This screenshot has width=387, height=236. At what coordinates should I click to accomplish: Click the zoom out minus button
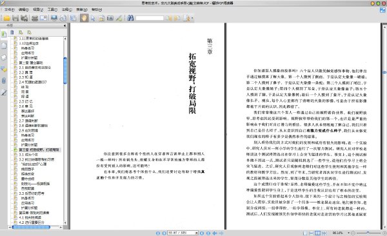(353, 233)
